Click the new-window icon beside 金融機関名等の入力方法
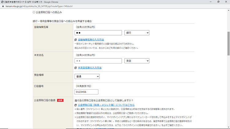This screenshot has height=129, width=230. [76, 40]
